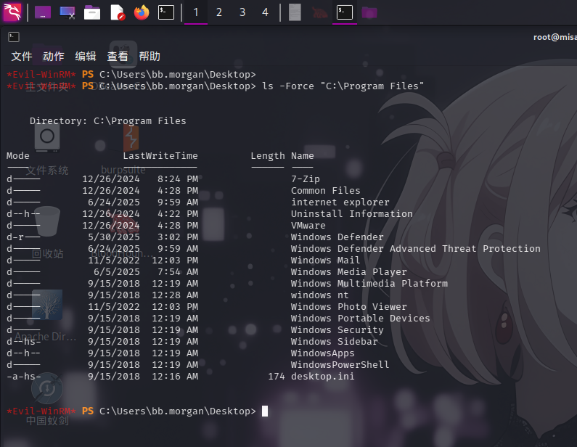Open the 查看 menu
The image size is (577, 447).
click(x=118, y=57)
